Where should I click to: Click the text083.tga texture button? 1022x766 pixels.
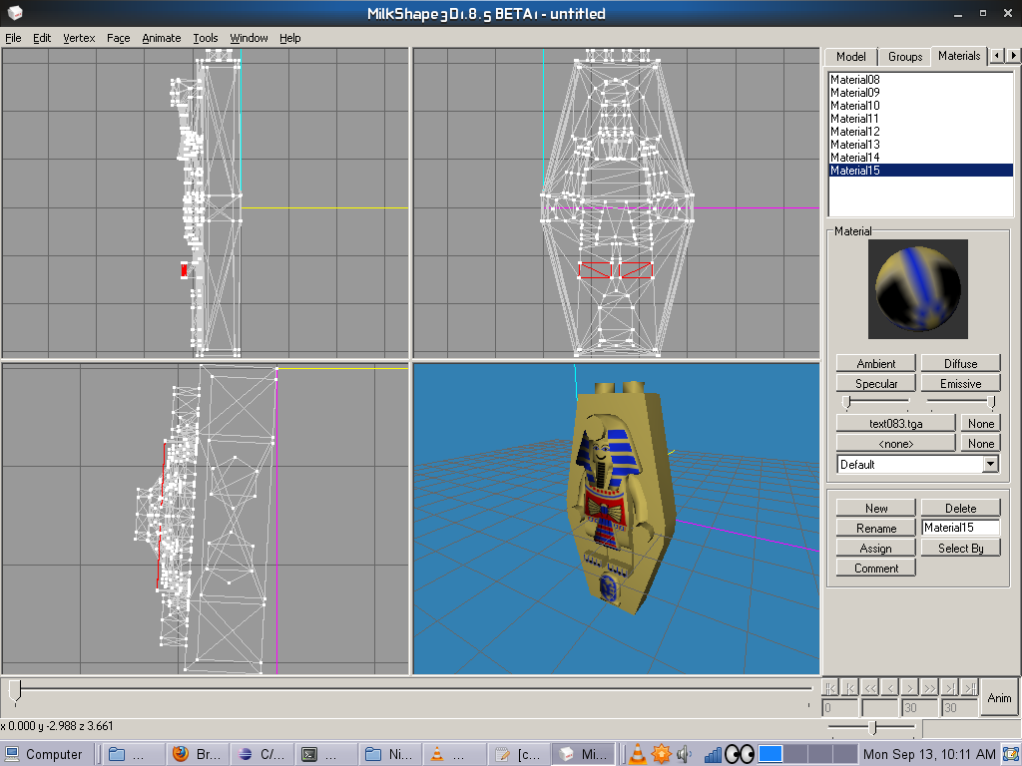coord(895,424)
